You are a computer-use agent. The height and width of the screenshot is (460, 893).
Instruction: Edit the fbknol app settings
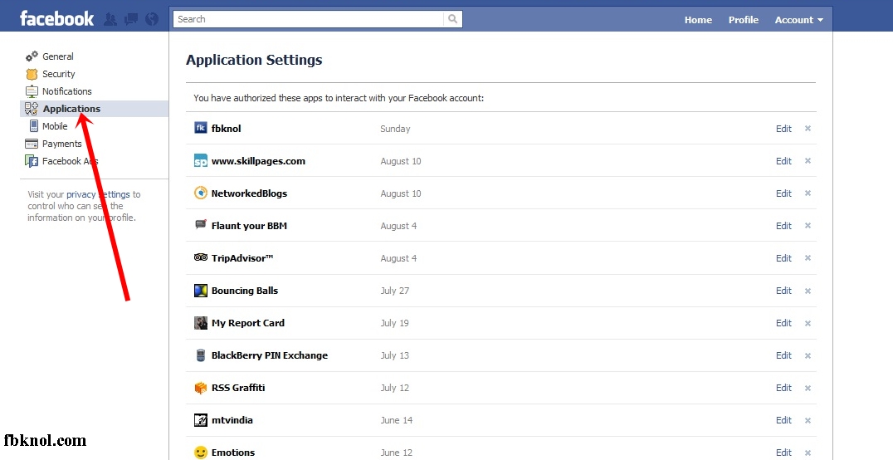[x=783, y=129]
